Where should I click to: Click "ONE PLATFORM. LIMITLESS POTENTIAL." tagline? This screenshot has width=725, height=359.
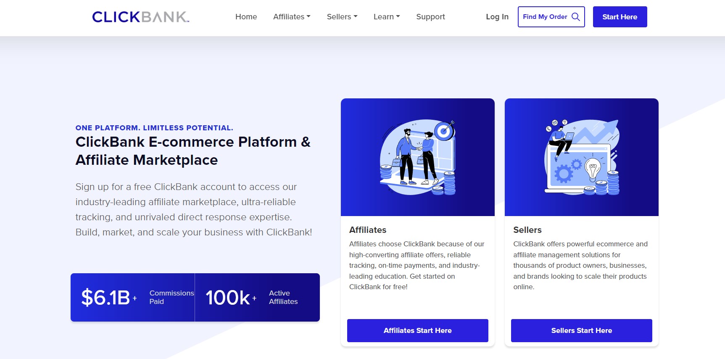click(154, 128)
